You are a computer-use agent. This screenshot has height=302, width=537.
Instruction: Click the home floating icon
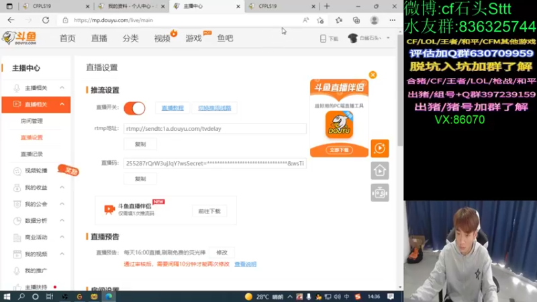380,170
